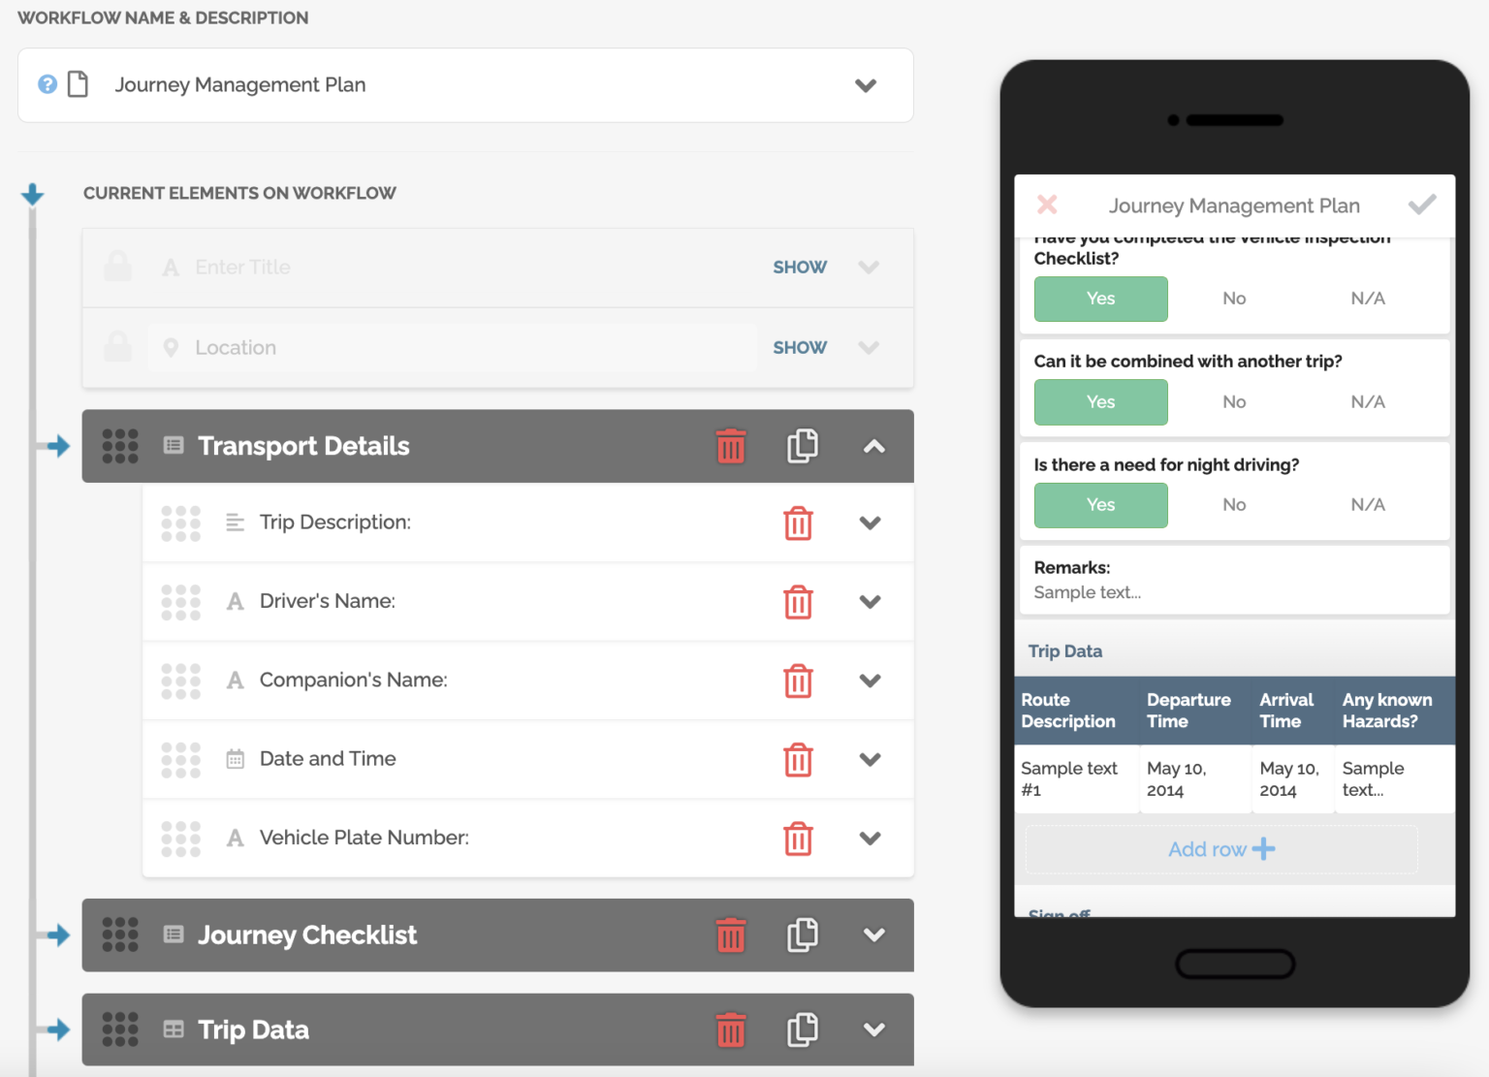Click the Trip Description drag handle
The width and height of the screenshot is (1489, 1077).
click(x=180, y=523)
